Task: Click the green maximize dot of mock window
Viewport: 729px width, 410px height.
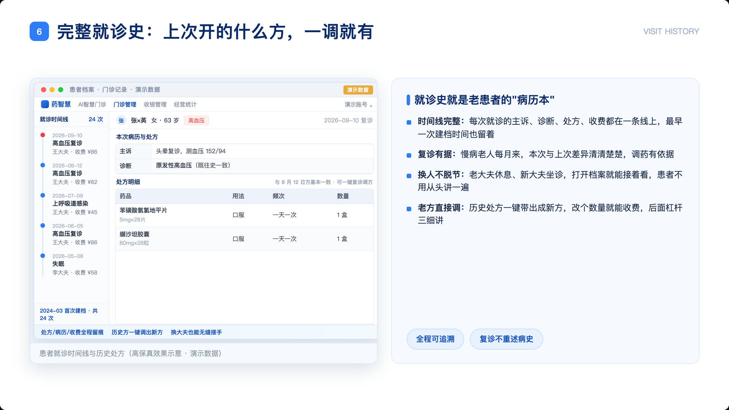Action: 60,90
